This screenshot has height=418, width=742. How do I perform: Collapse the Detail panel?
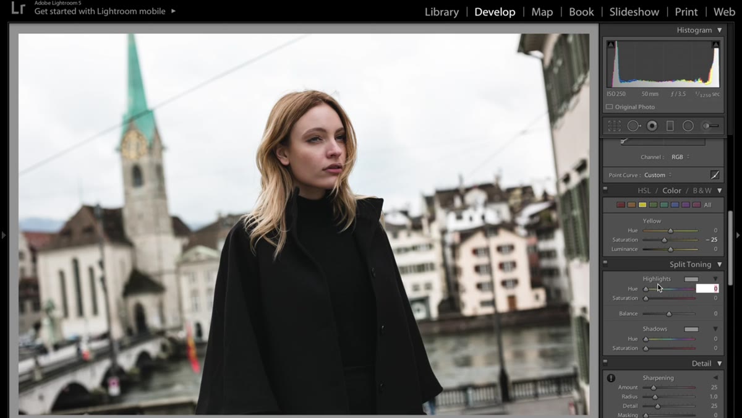click(x=719, y=364)
